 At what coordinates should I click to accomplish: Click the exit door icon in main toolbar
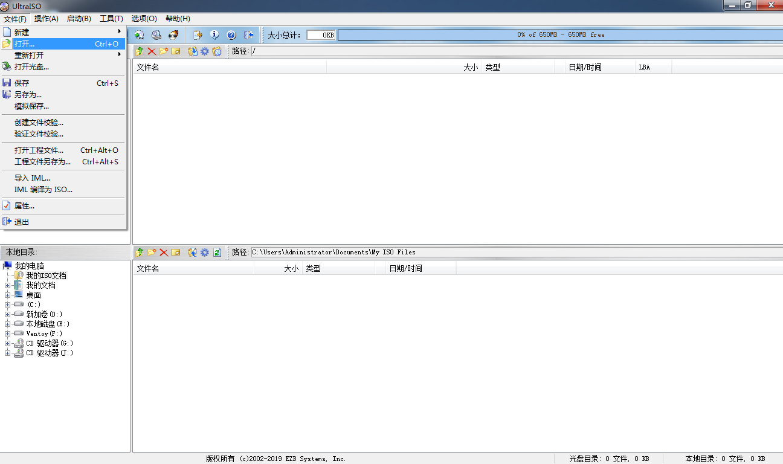(248, 35)
